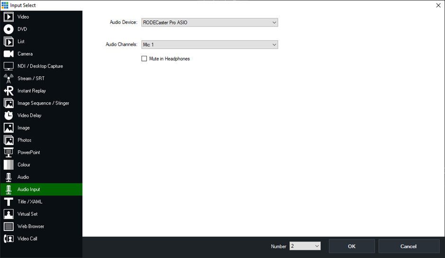Click the Camera icon in sidebar
This screenshot has height=258, width=445.
pyautogui.click(x=9, y=54)
